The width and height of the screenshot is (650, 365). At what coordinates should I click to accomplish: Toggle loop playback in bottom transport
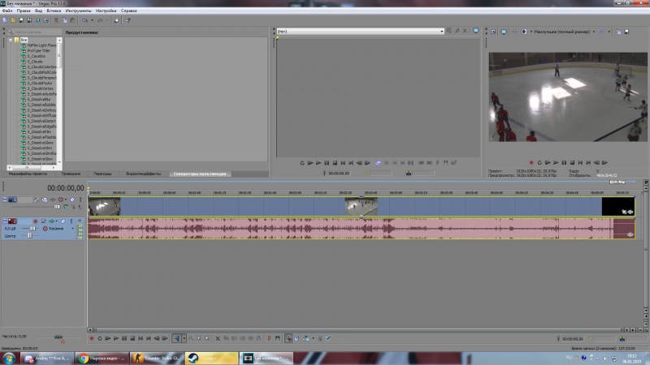[100, 338]
